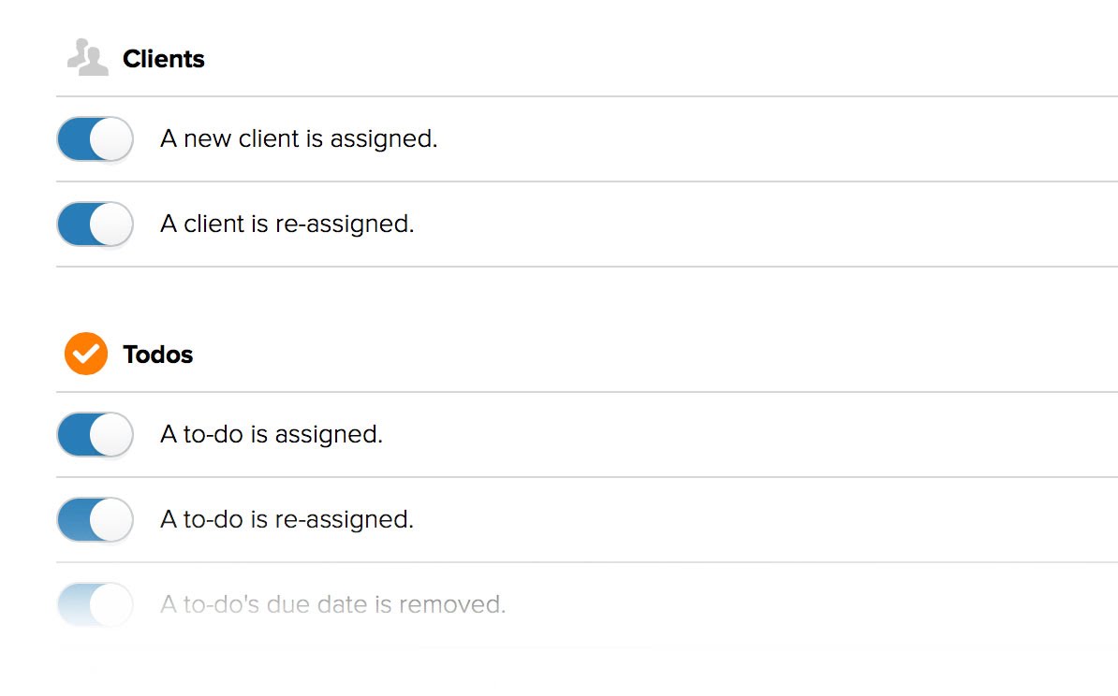
Task: Turn off the 'A client is re-assigned' switch
Action: click(x=94, y=224)
